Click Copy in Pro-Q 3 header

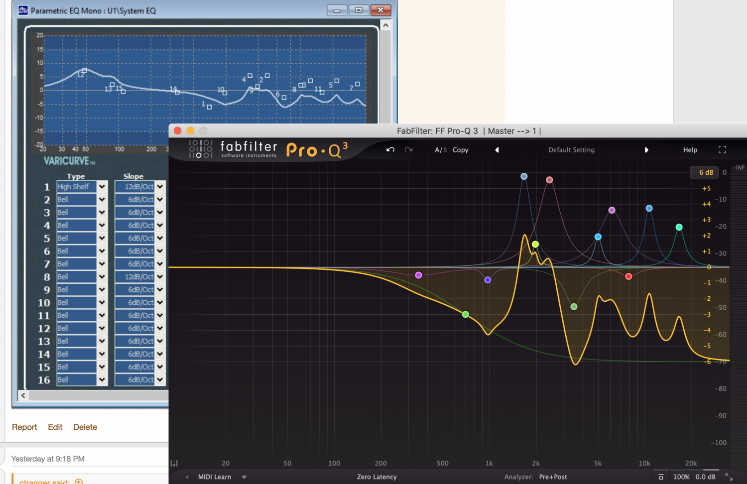point(460,150)
